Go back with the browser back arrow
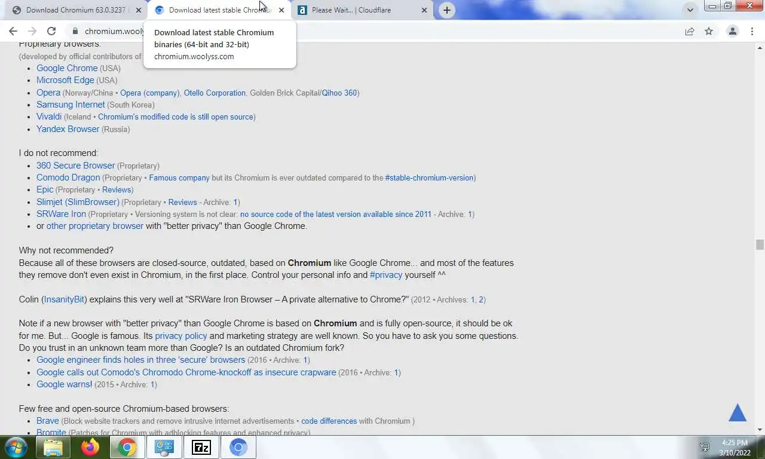This screenshot has width=765, height=459. pyautogui.click(x=13, y=31)
